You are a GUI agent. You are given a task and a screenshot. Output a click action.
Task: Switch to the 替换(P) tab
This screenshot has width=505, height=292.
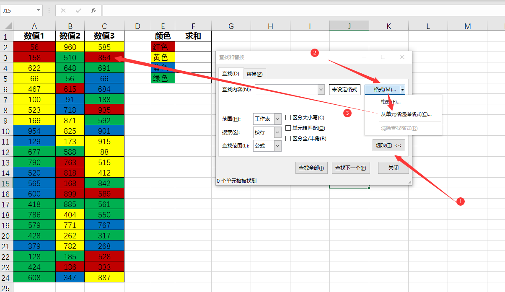click(x=254, y=74)
